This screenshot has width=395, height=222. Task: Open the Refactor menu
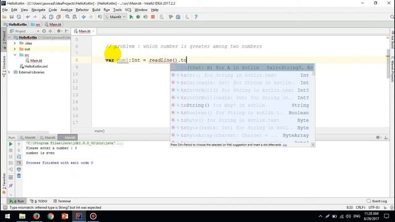[82, 10]
